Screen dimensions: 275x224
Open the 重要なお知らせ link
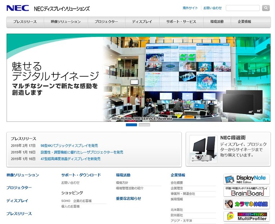tap(128, 199)
